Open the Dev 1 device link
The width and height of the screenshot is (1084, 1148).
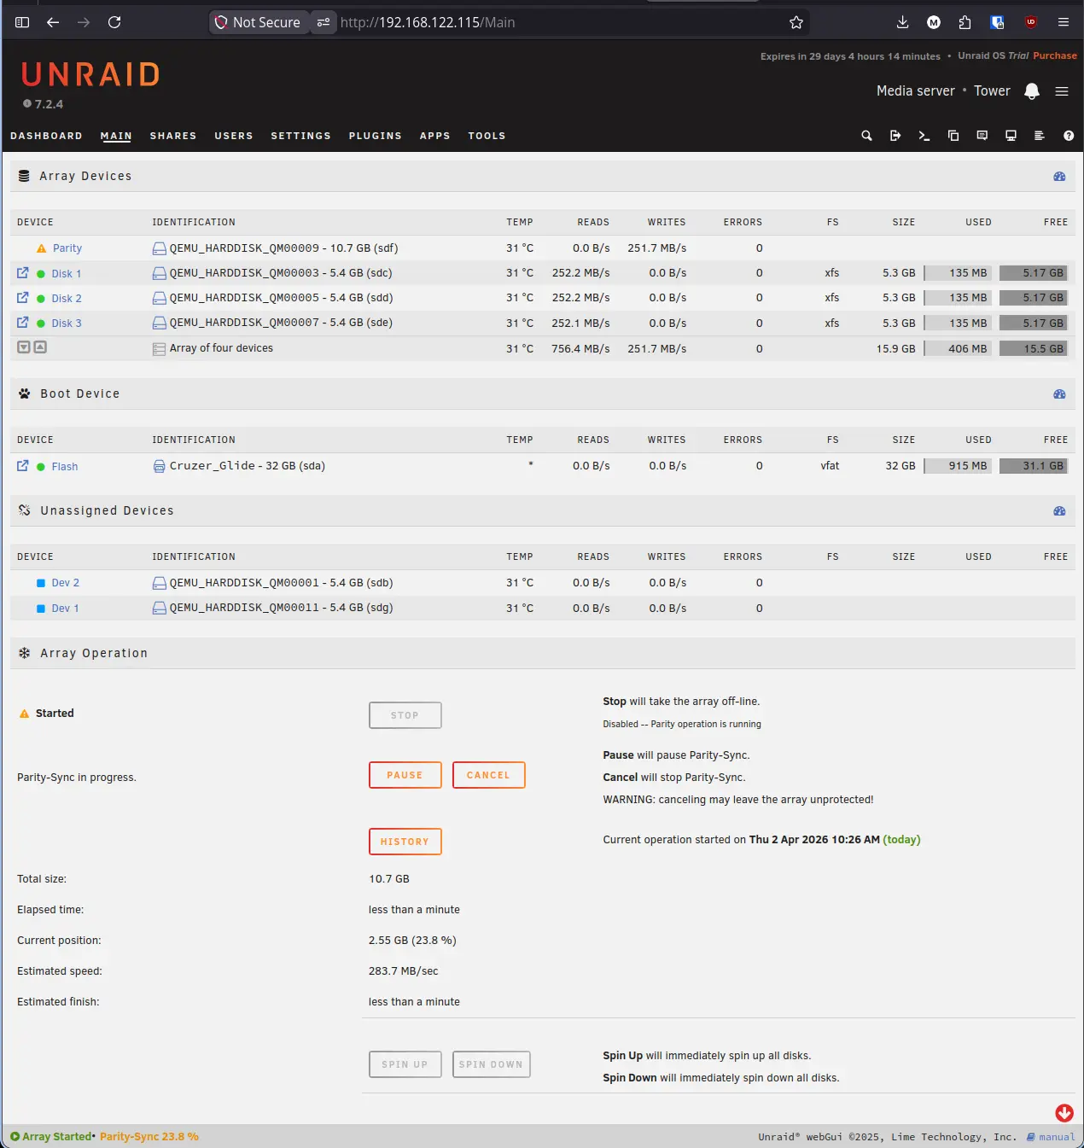pyautogui.click(x=65, y=609)
